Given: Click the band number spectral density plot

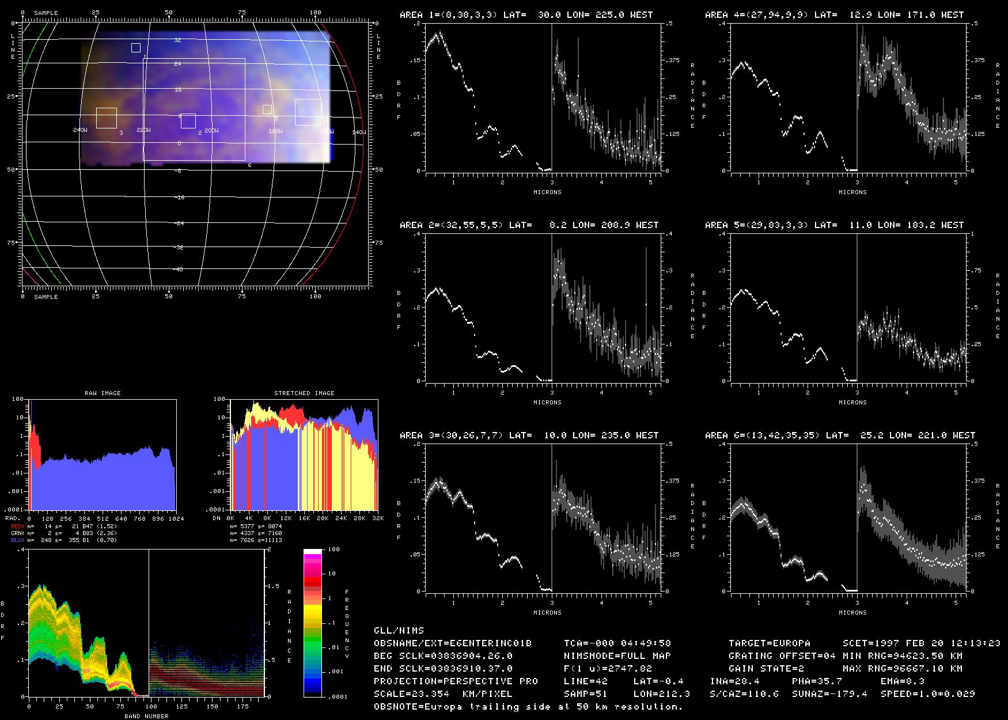Looking at the screenshot, I should click(x=146, y=623).
